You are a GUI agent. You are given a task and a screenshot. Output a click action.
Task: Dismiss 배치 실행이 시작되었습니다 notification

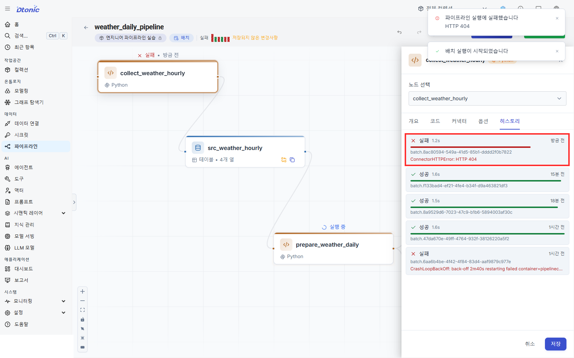point(557,51)
